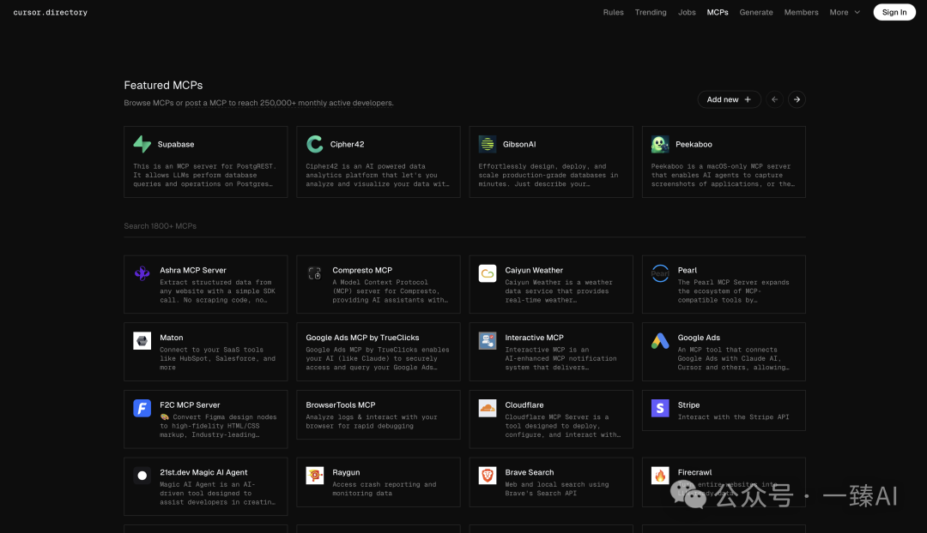Click 'Access crash reporting and monitoring data' text
The image size is (927, 533).
[x=385, y=488]
